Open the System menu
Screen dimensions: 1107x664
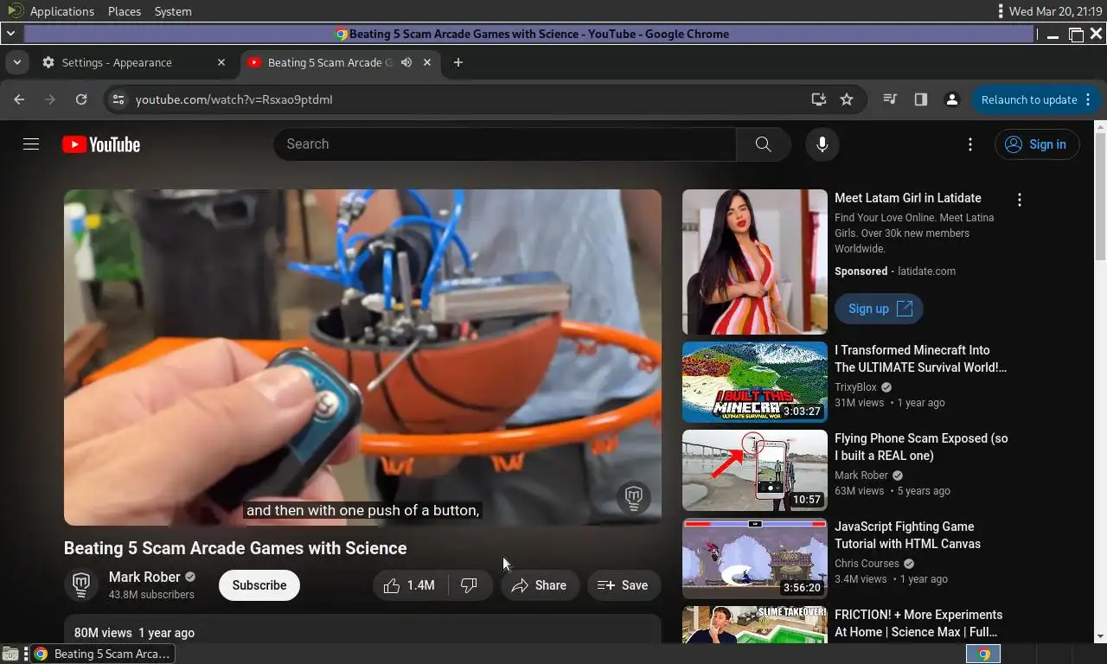(173, 11)
